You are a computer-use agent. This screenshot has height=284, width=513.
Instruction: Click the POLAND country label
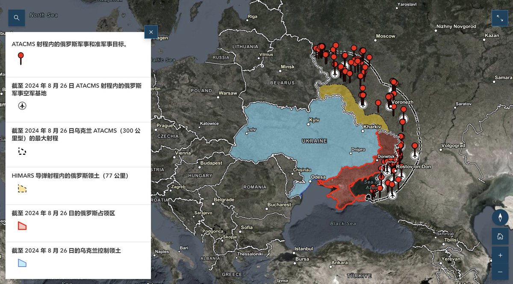tap(201, 91)
